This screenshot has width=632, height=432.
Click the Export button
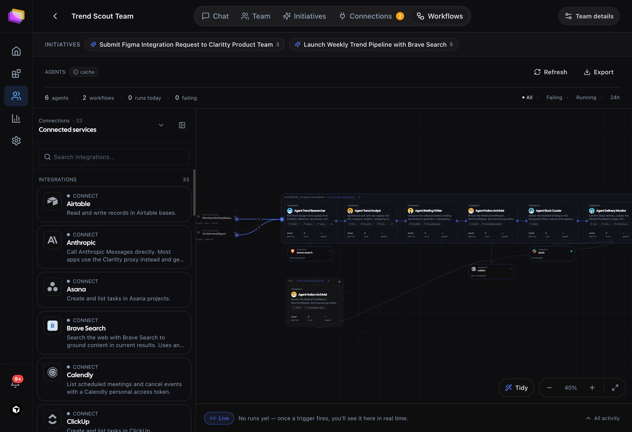(599, 72)
